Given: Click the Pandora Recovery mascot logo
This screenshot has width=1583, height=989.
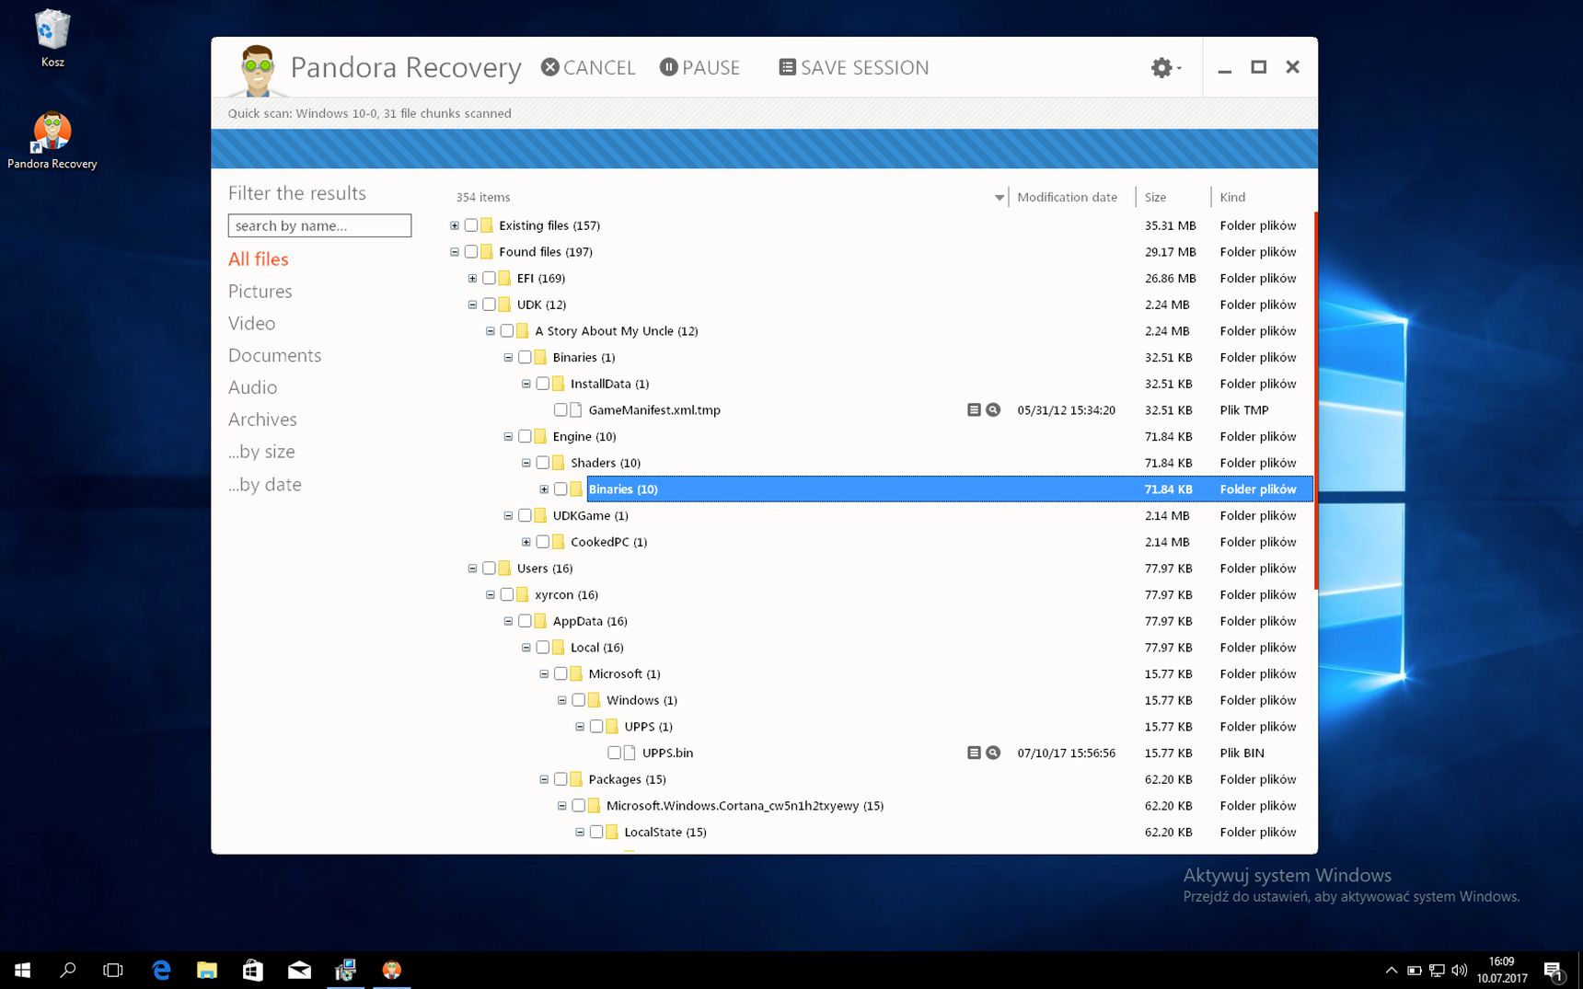Looking at the screenshot, I should pos(257,70).
